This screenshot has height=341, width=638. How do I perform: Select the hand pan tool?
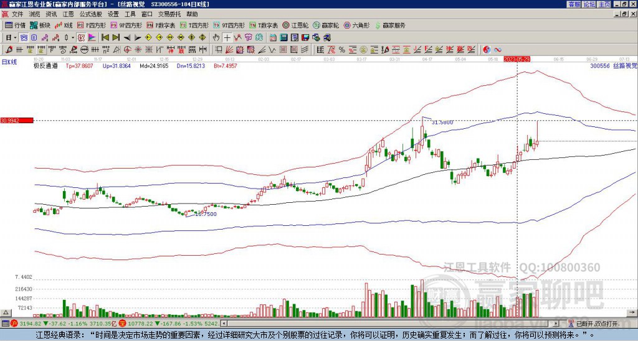(216, 37)
